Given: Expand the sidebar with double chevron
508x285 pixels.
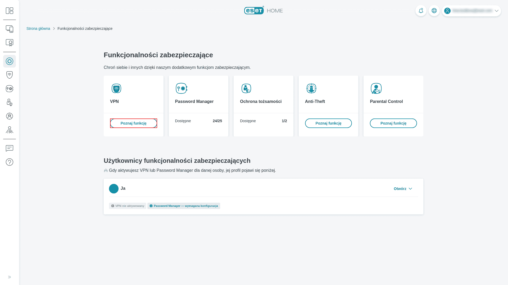Looking at the screenshot, I should (10, 277).
